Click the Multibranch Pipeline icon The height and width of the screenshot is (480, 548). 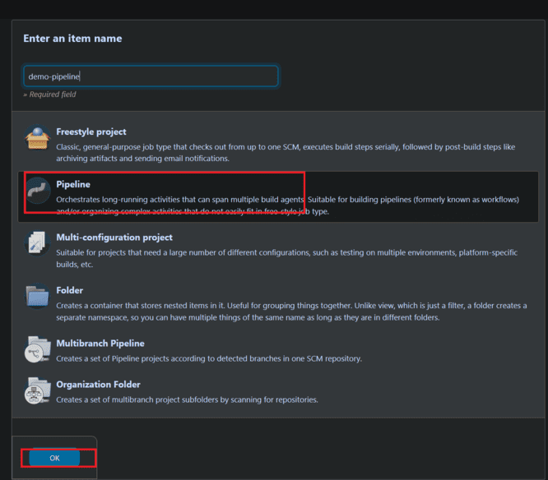tap(37, 349)
